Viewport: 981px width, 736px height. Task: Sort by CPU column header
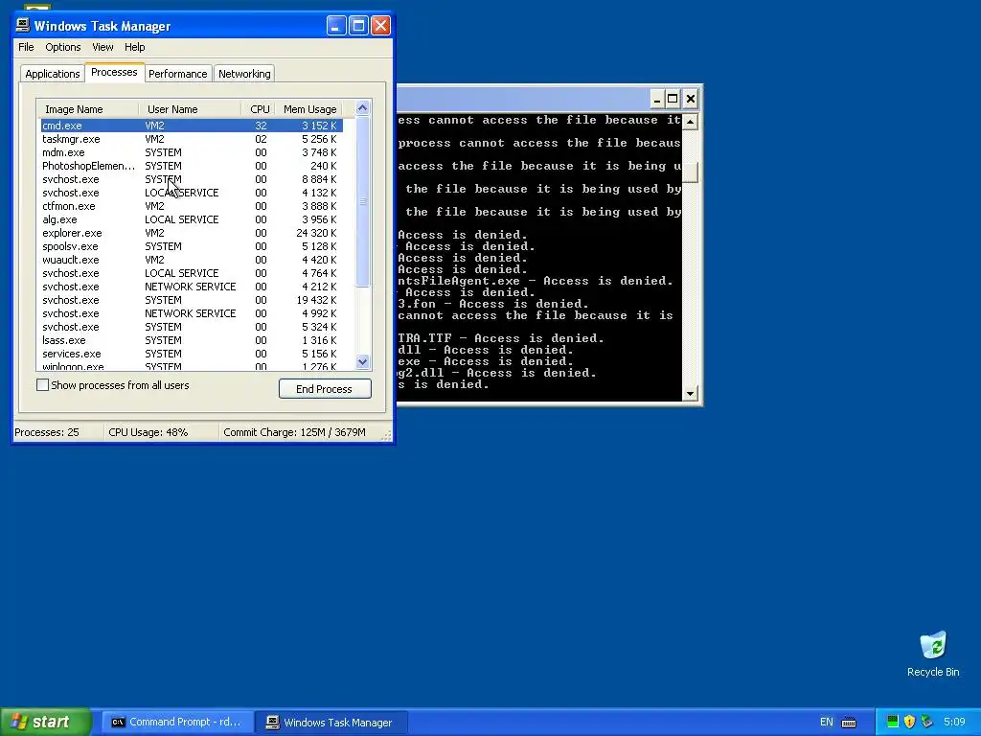tap(259, 109)
